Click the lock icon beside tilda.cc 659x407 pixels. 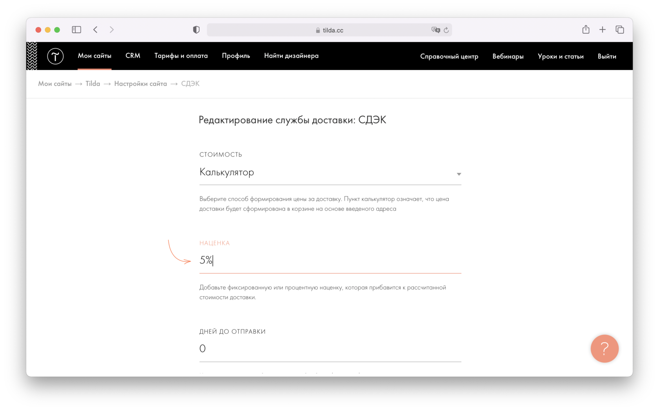[318, 30]
